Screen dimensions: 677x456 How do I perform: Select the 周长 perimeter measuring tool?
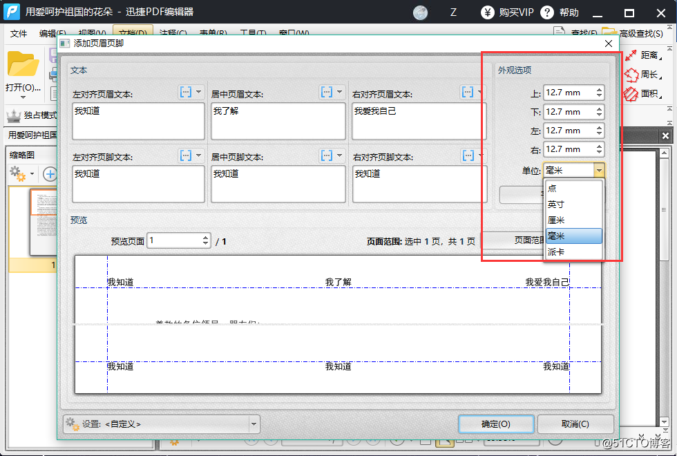[x=644, y=75]
